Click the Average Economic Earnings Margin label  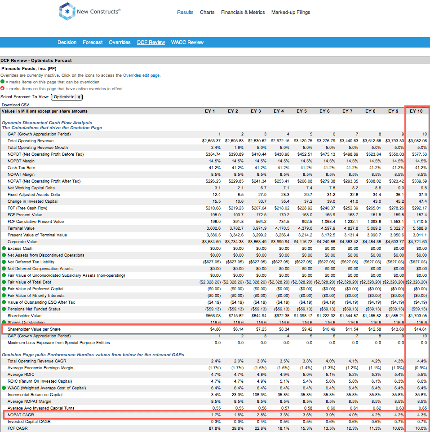pos(40,368)
